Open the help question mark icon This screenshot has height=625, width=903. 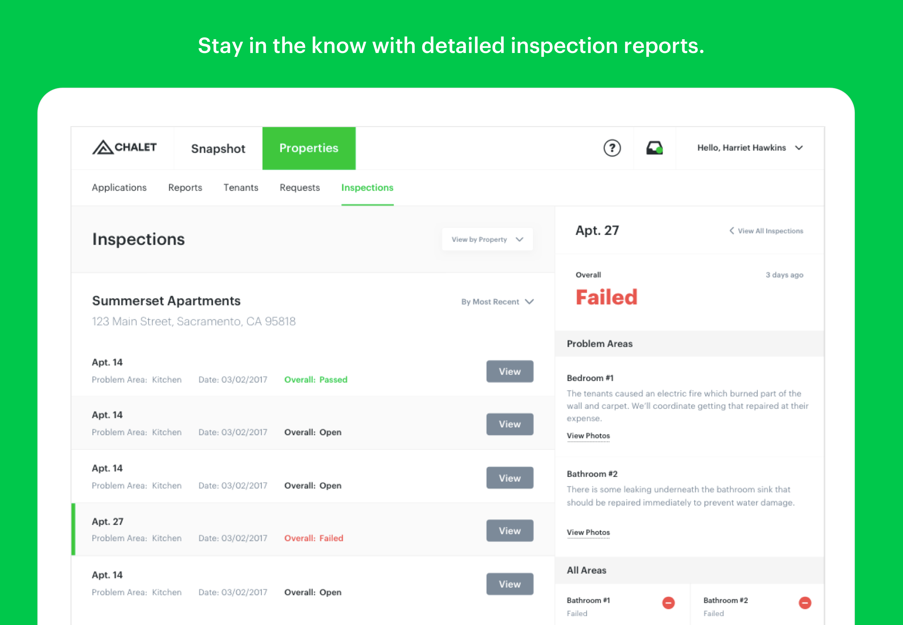pos(612,148)
